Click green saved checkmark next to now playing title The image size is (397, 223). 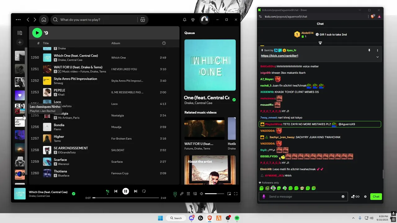pyautogui.click(x=74, y=194)
